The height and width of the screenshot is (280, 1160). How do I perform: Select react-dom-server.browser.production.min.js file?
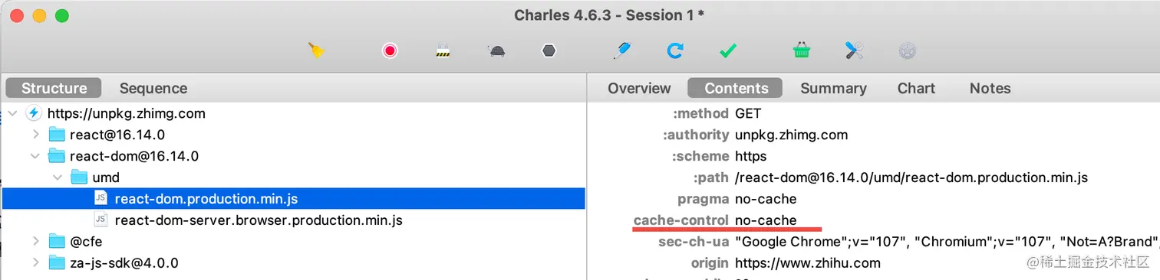click(x=259, y=220)
